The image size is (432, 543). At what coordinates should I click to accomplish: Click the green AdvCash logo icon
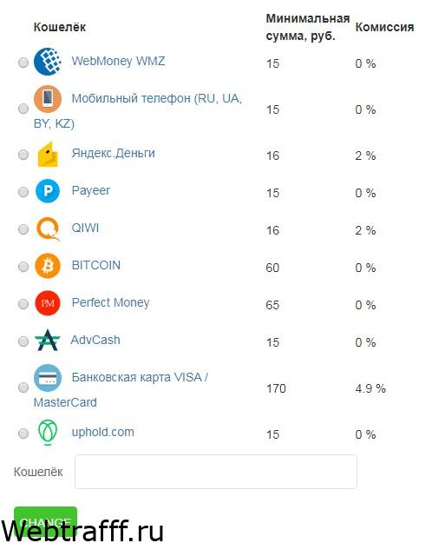[48, 341]
